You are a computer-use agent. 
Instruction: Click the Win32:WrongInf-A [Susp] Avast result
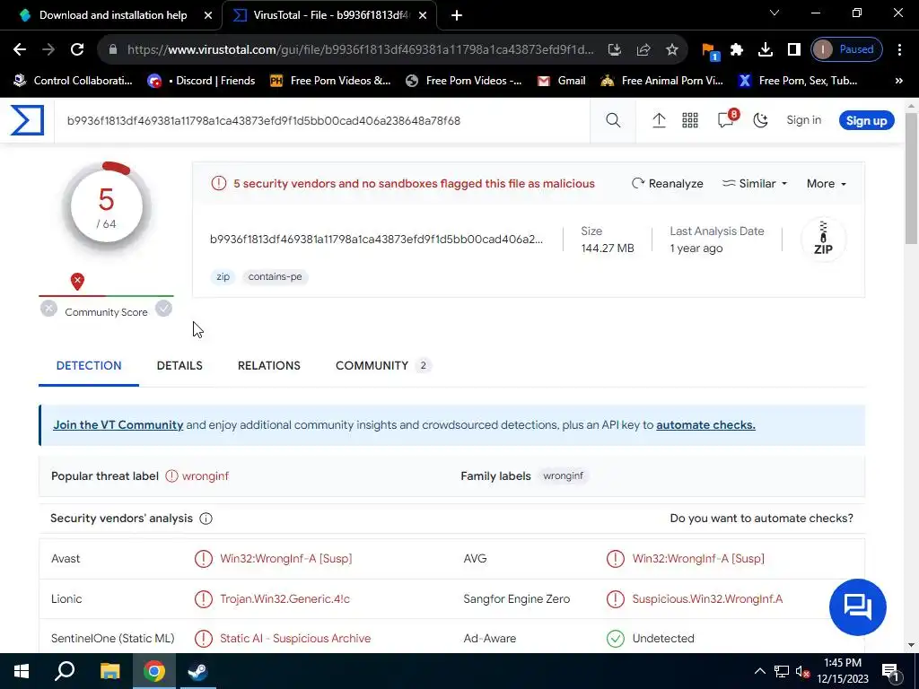286,558
